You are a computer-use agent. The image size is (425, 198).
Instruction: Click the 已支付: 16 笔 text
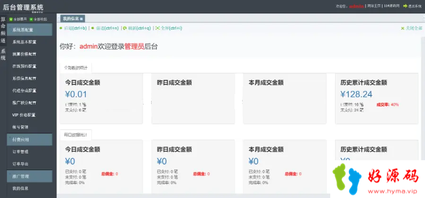352,105
